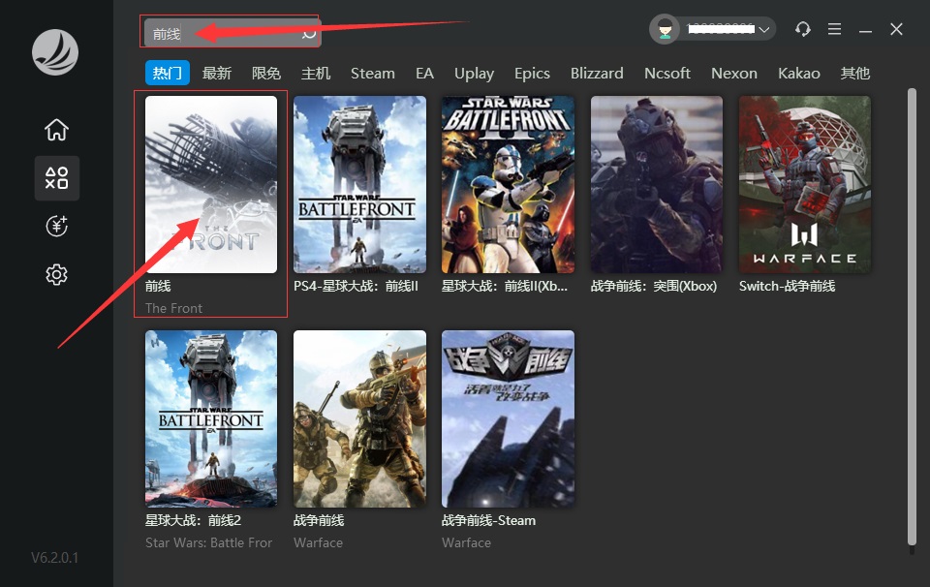930x587 pixels.
Task: Open the 其他 category tab
Action: [854, 73]
